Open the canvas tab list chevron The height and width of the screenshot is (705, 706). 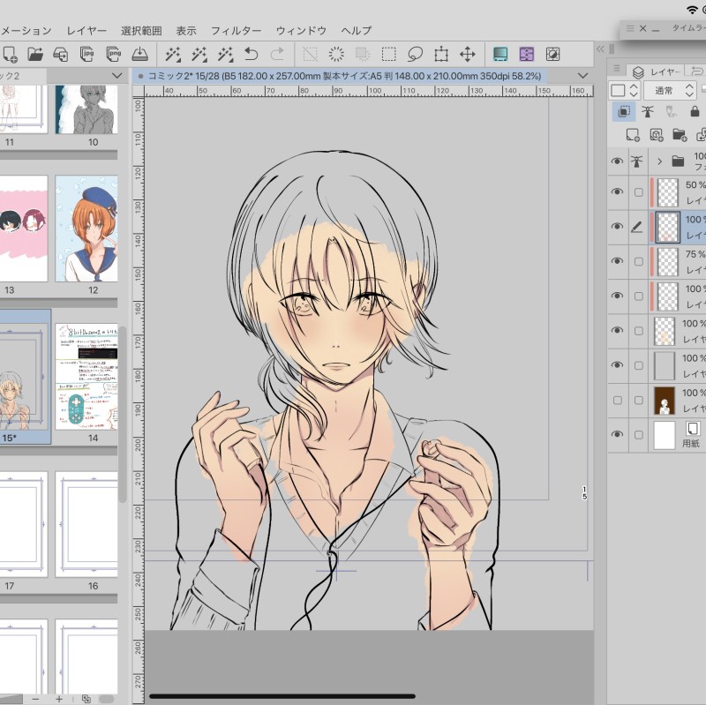pos(582,76)
